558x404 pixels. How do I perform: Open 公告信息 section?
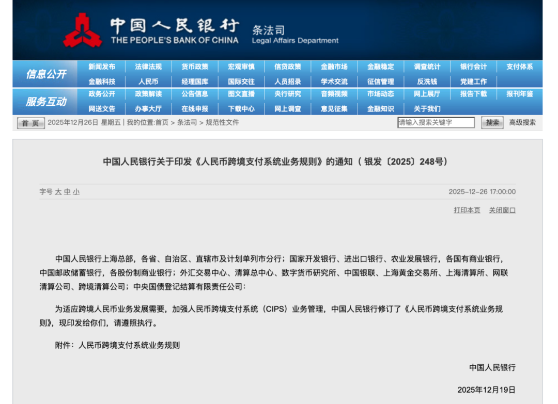195,94
